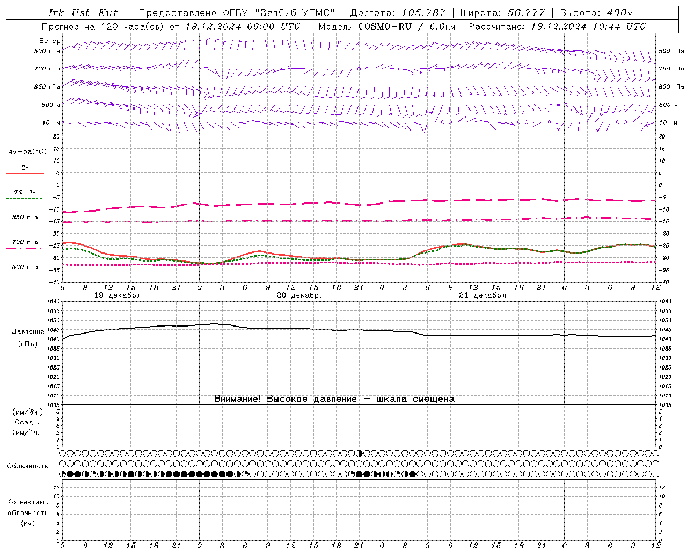Viewport: 687px width, 550px height.
Task: Click the Давление section label
Action: click(x=28, y=332)
